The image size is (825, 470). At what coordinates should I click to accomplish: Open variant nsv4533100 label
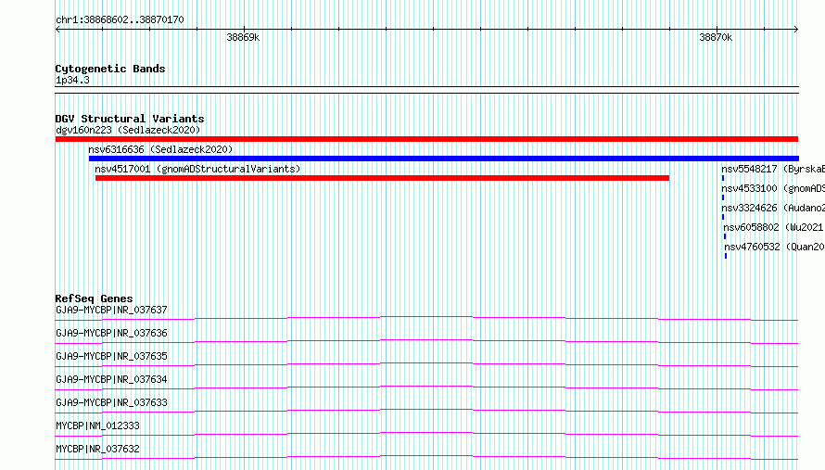pyautogui.click(x=773, y=188)
